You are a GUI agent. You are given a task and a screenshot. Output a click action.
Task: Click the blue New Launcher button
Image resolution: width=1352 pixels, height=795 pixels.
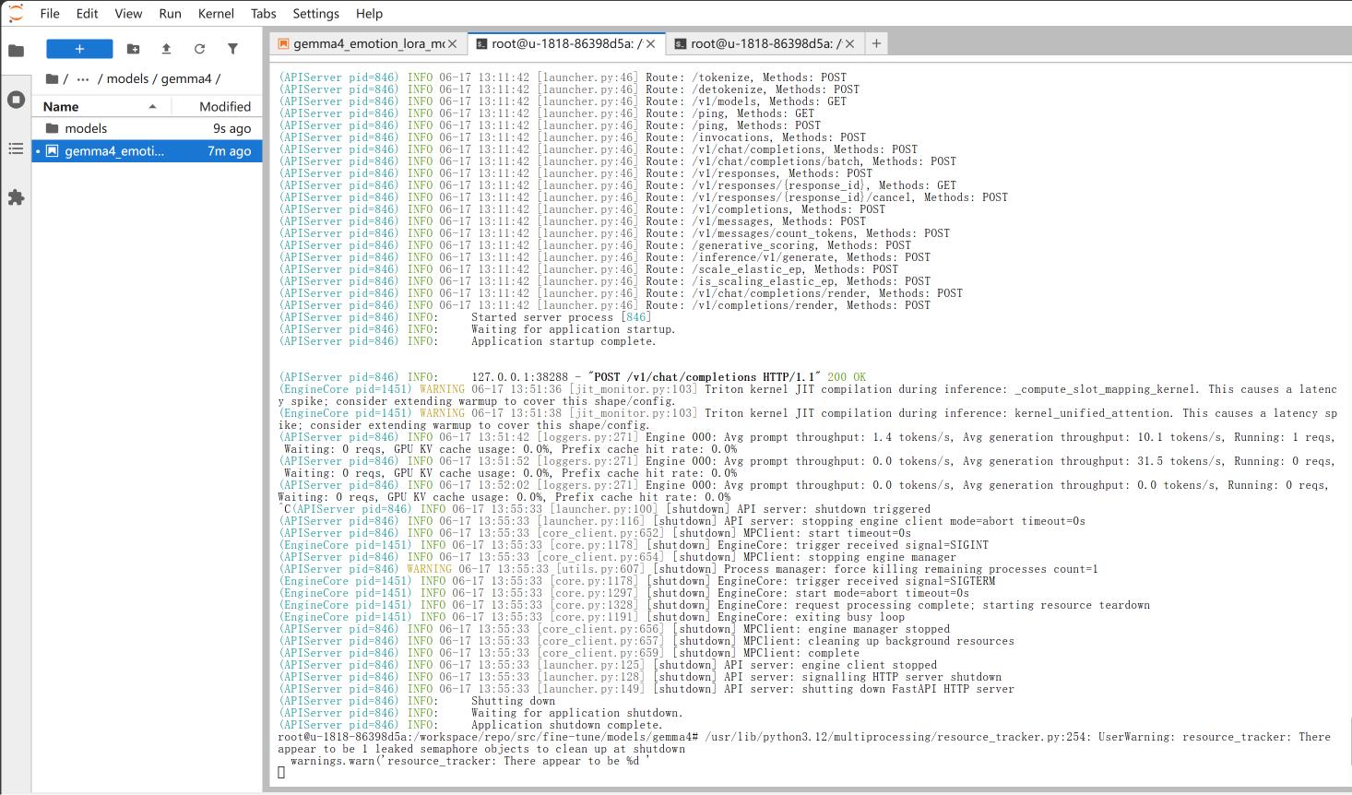tap(79, 49)
